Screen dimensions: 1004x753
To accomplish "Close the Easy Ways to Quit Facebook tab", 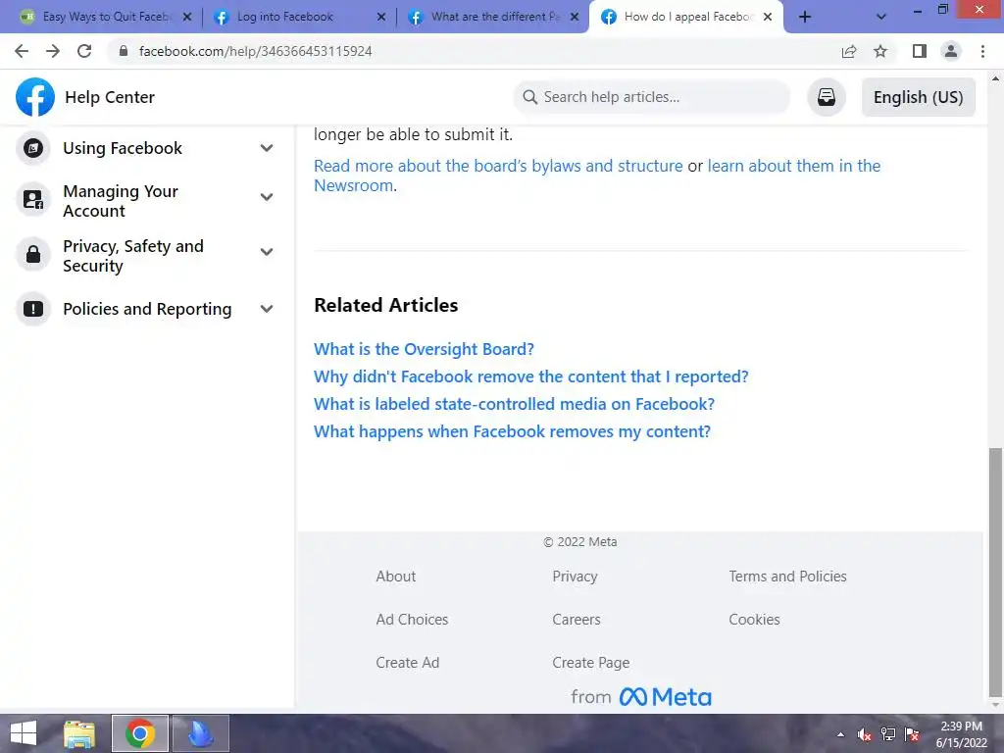I will coord(187,18).
